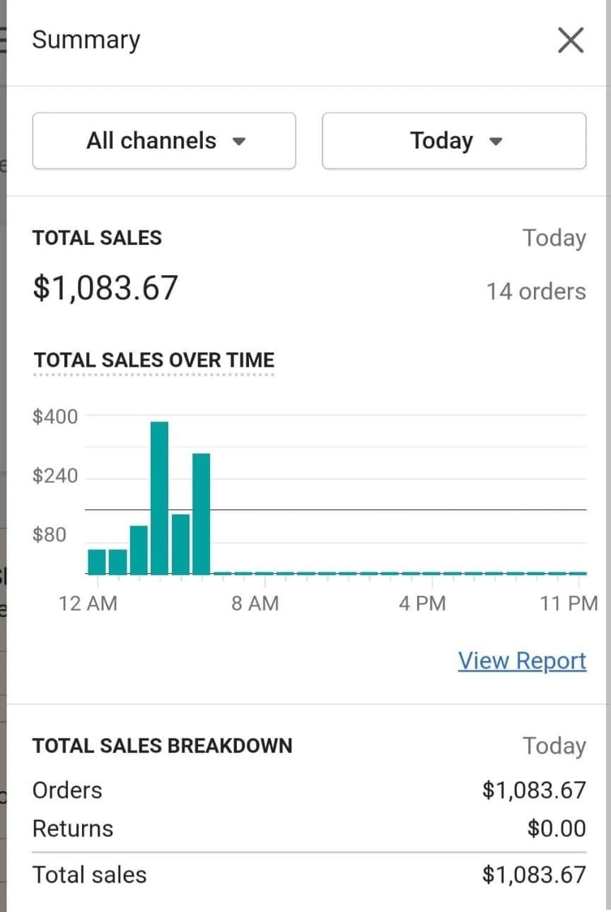Select the second-tallest bar in the chart
This screenshot has height=912, width=611.
[x=202, y=514]
